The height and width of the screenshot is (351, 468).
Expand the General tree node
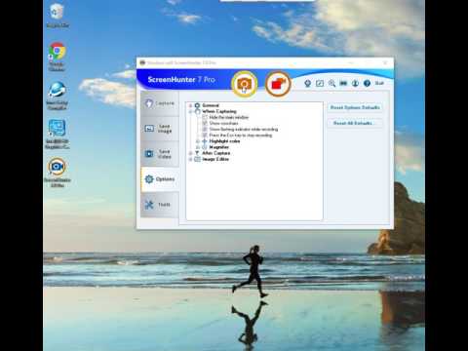(191, 105)
